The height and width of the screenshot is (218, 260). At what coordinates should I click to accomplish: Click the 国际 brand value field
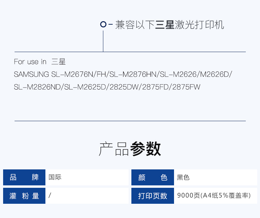[x=87, y=177]
